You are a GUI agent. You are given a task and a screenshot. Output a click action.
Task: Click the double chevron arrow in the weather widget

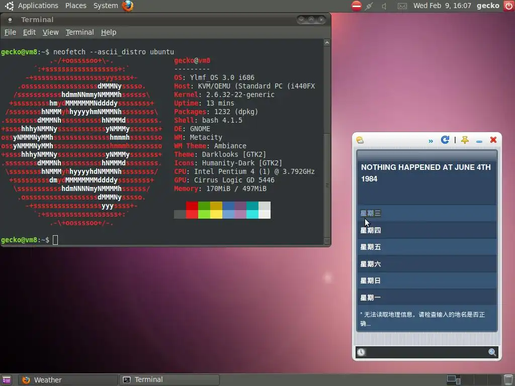click(x=431, y=141)
